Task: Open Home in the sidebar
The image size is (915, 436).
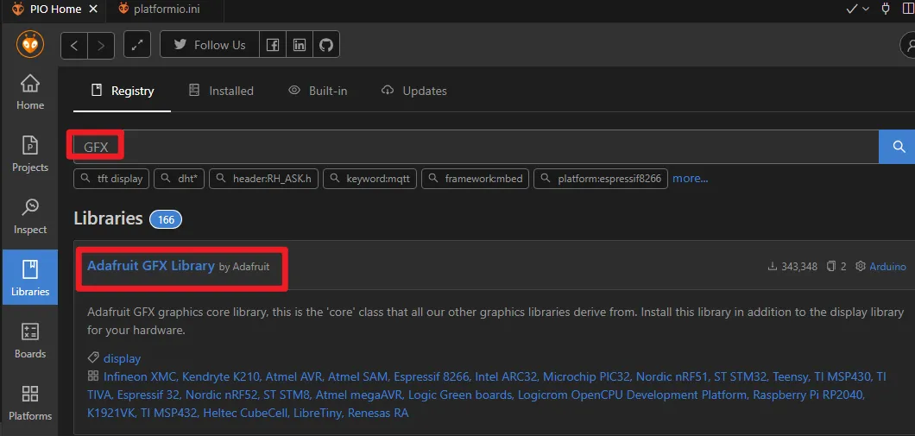Action: click(30, 92)
